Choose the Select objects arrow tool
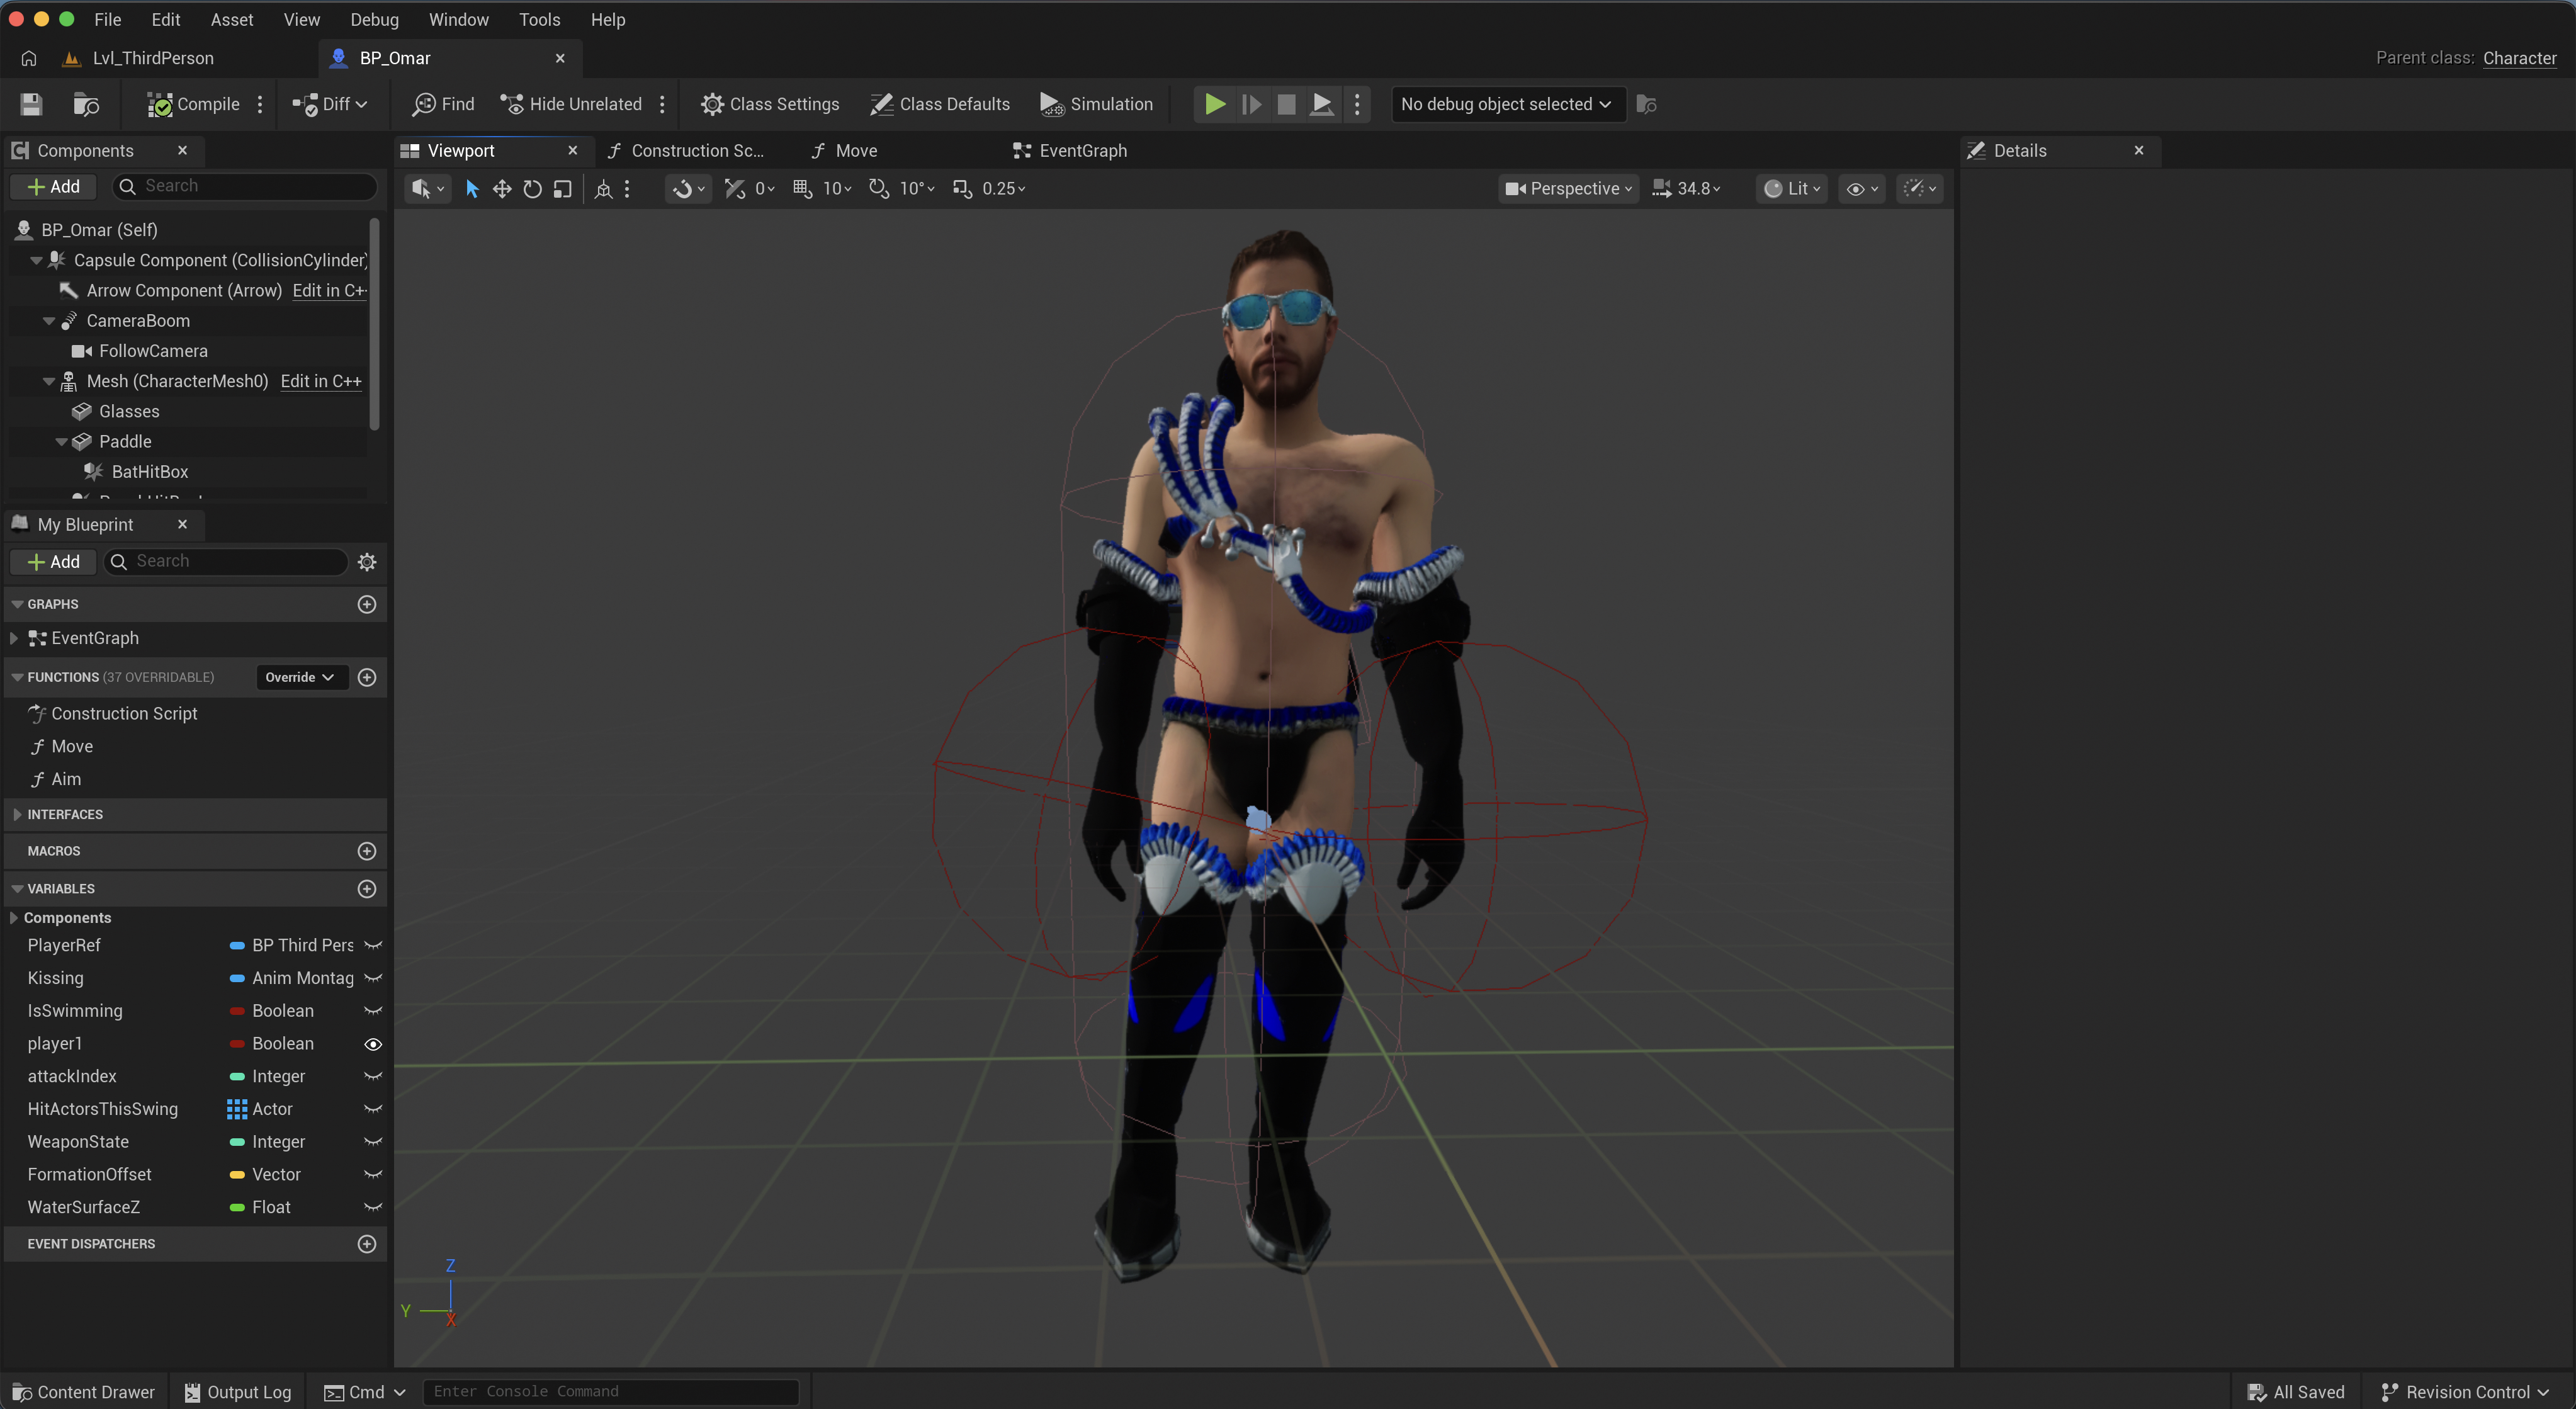The height and width of the screenshot is (1409, 2576). 472,189
